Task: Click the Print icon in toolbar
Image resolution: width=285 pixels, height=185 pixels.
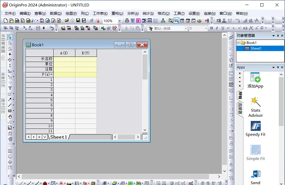Action: click(127, 21)
